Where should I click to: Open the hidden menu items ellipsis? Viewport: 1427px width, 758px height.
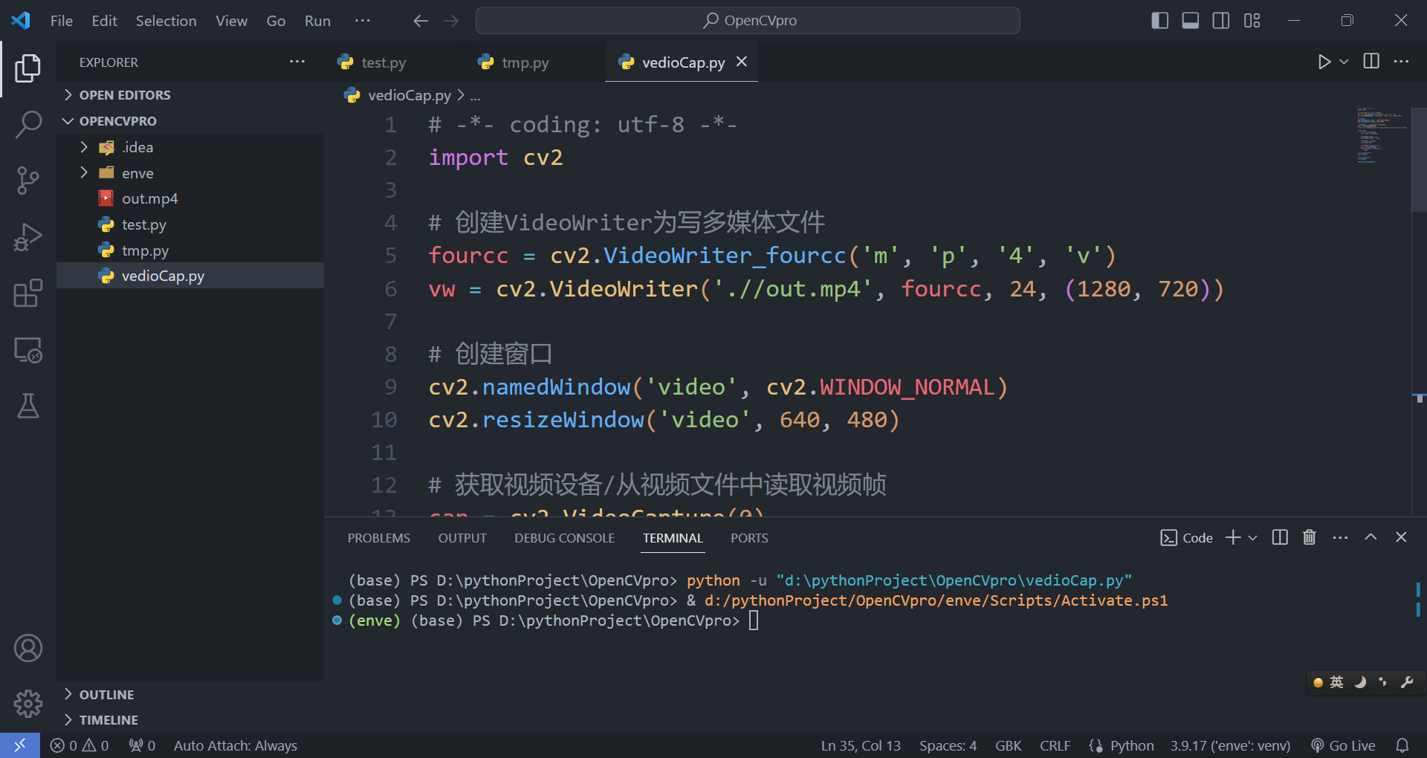(x=363, y=21)
